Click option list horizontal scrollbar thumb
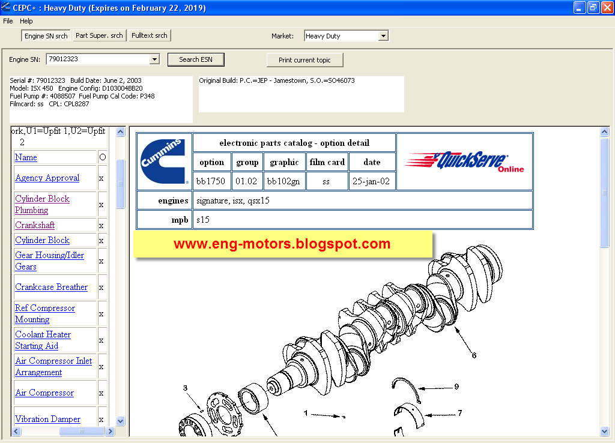This screenshot has height=443, width=615. point(82,431)
